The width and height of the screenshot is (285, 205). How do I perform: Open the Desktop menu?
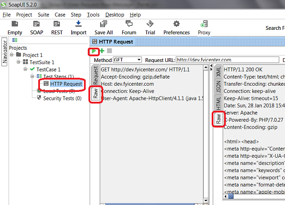[x=114, y=15]
